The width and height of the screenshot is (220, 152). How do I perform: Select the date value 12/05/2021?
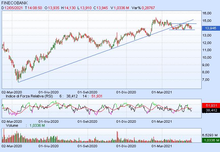pos(14,8)
